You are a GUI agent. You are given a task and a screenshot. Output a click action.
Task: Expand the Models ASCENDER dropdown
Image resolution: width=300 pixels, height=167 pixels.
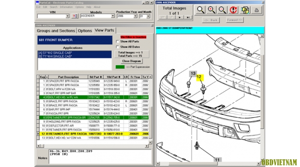113,16
